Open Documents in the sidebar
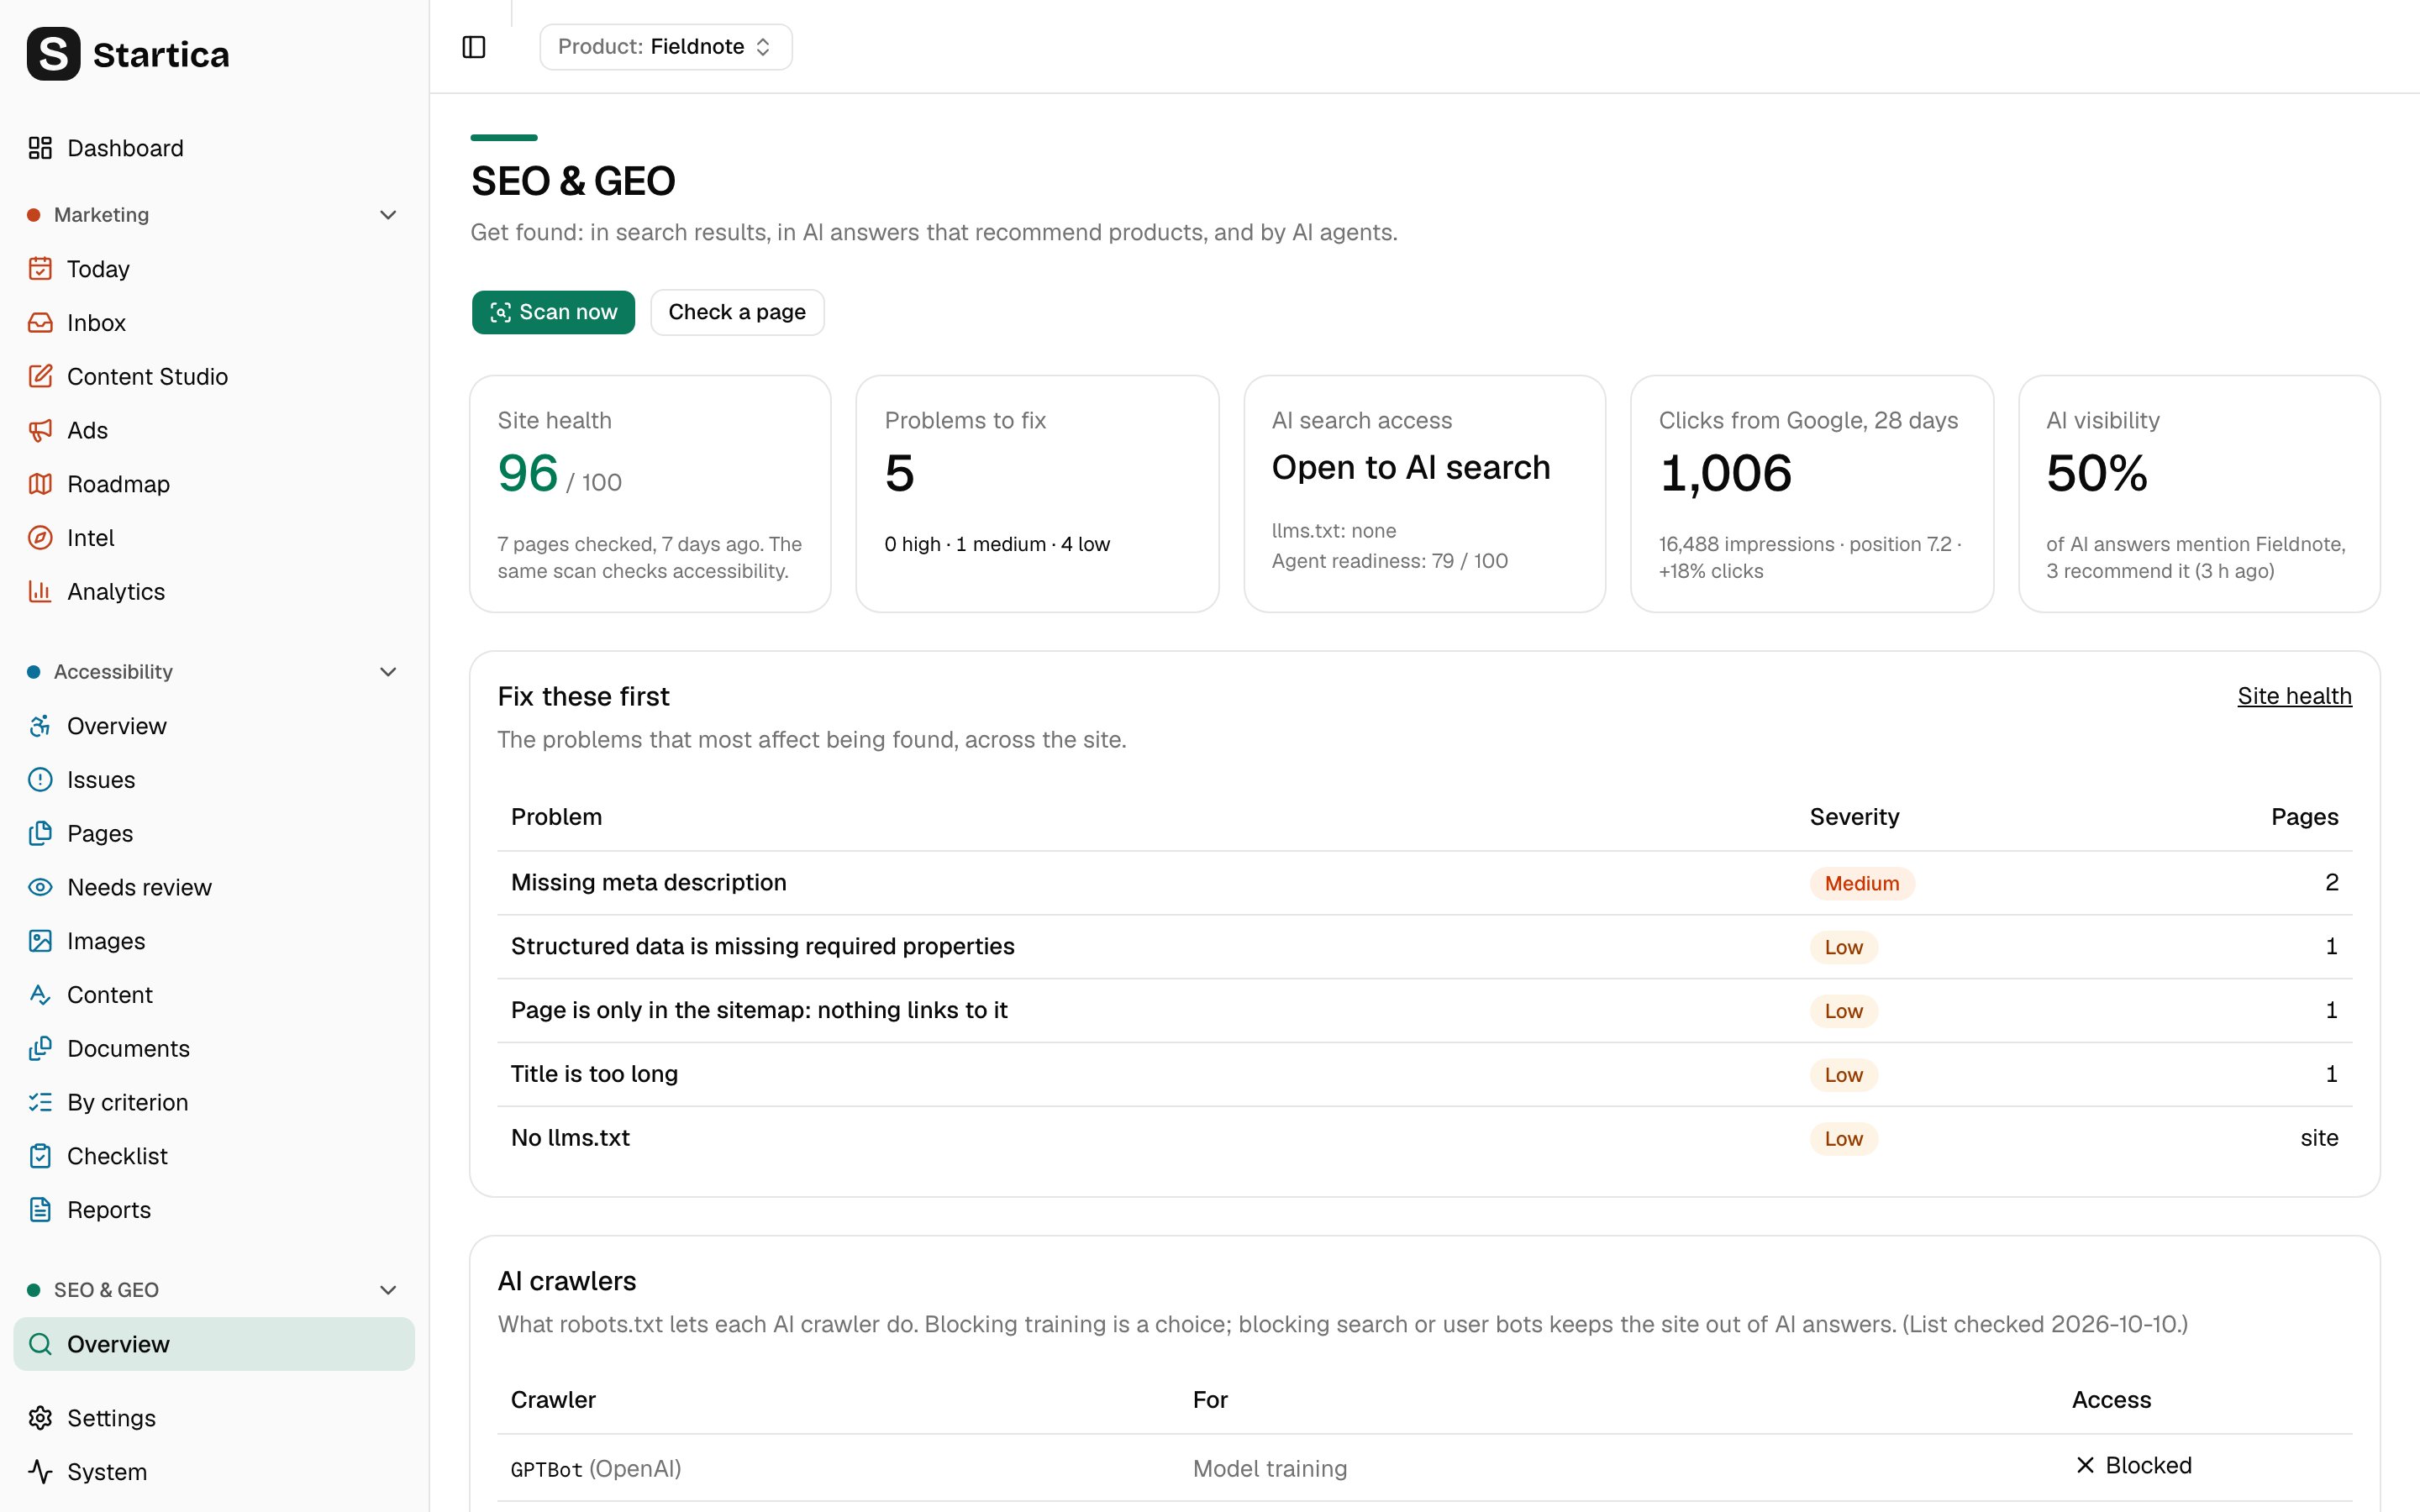This screenshot has height=1512, width=2420. pos(214,1049)
